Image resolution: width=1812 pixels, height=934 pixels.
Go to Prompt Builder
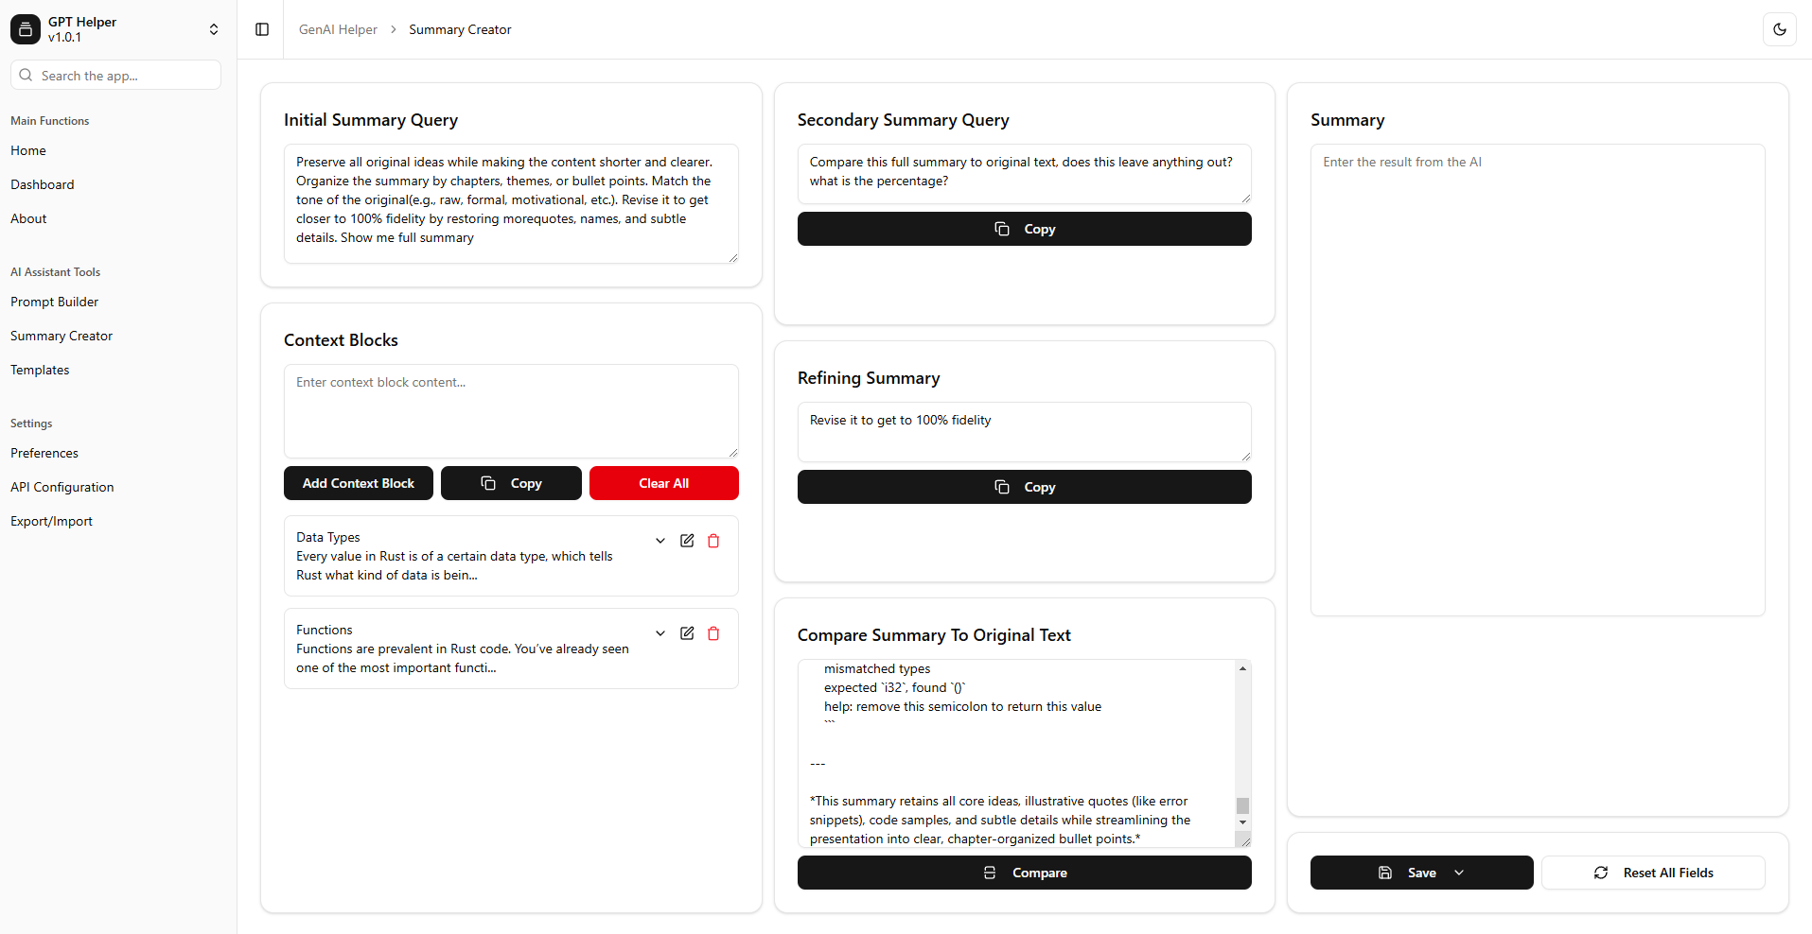(x=55, y=302)
